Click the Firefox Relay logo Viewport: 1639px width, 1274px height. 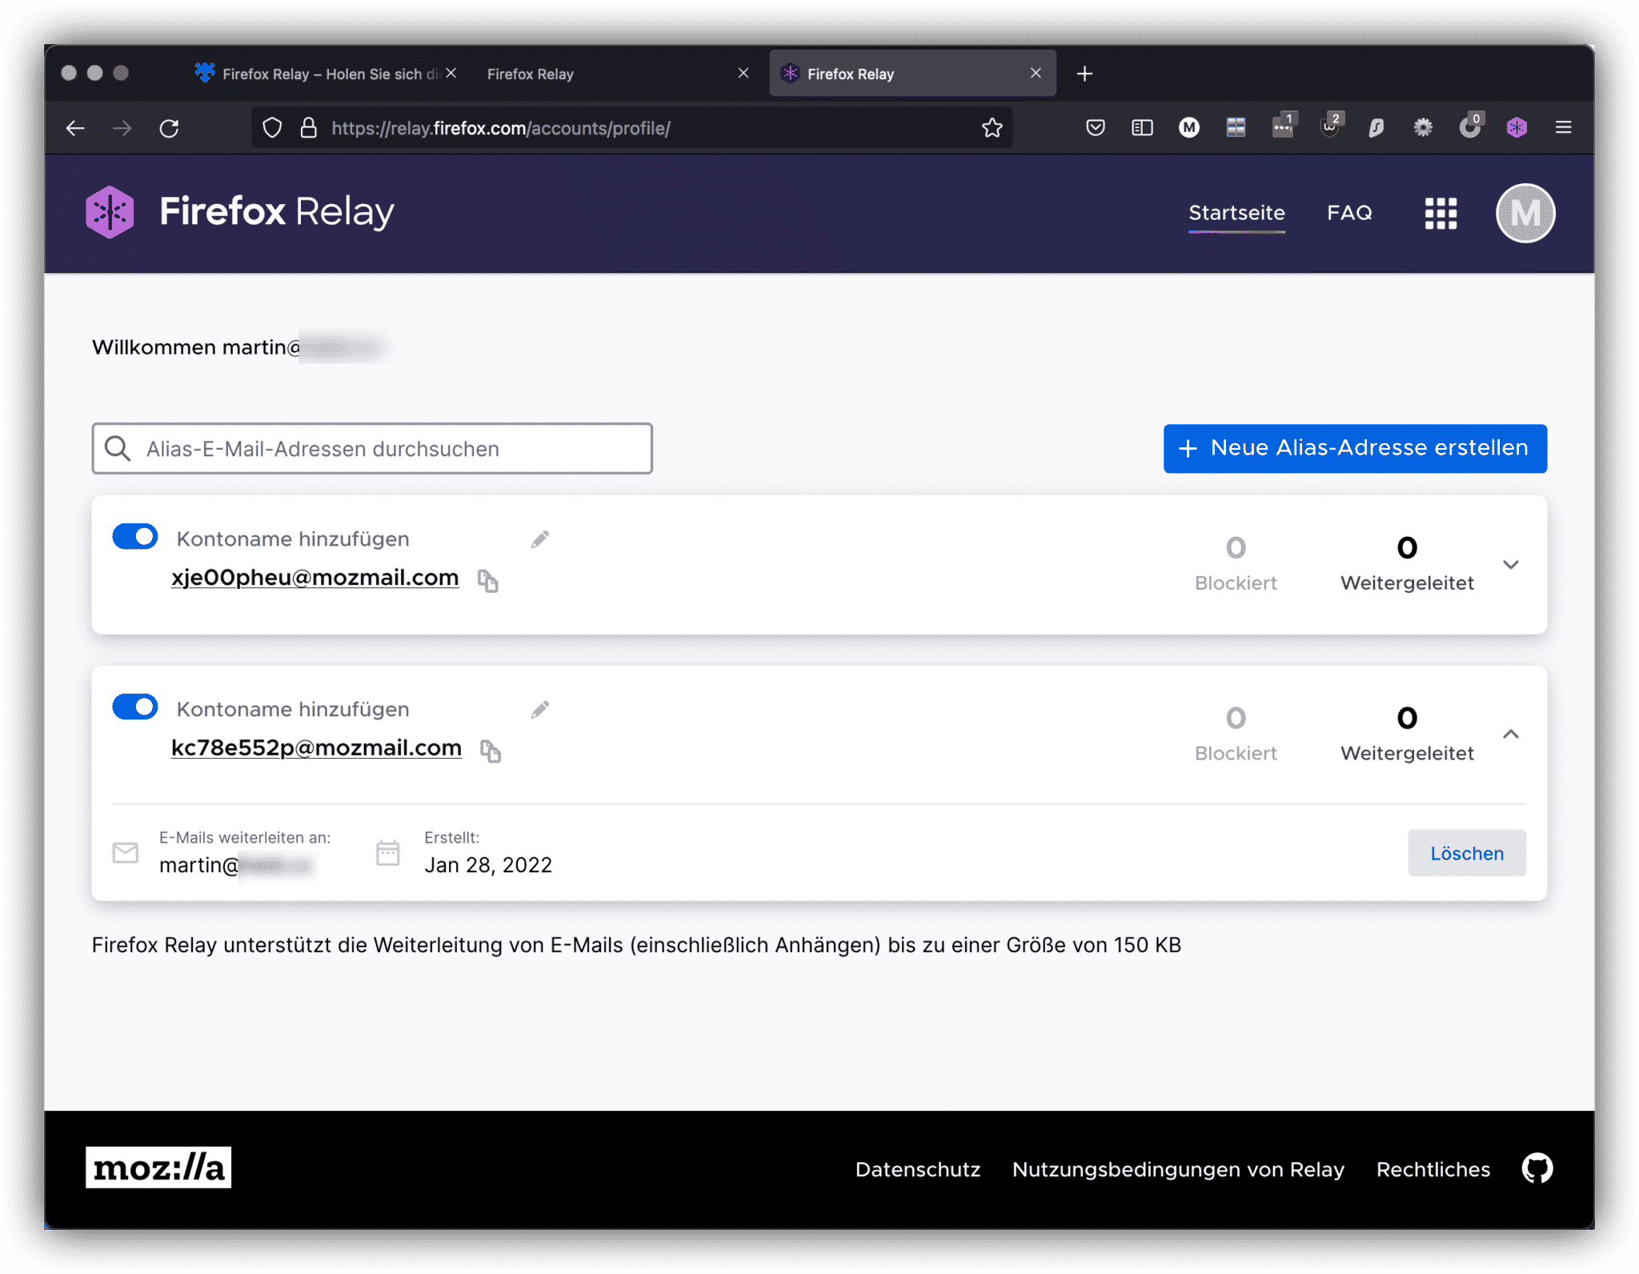pos(240,212)
